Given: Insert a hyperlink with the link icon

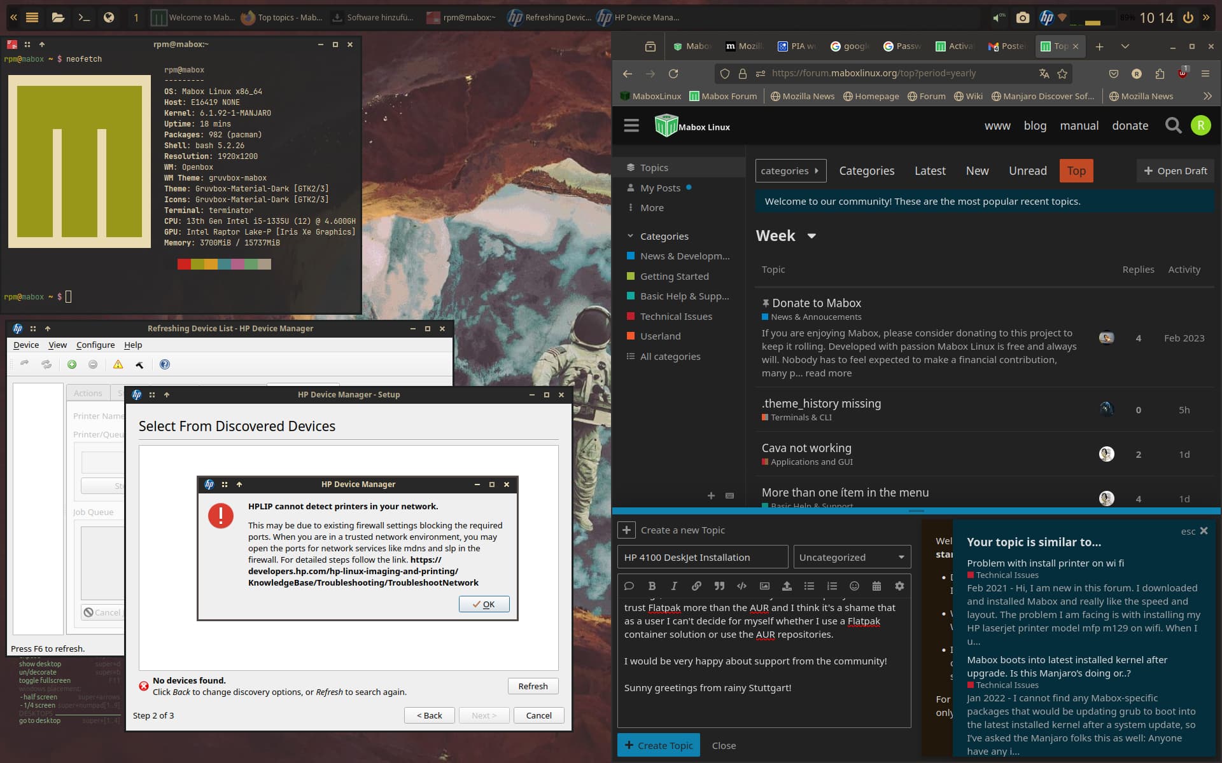Looking at the screenshot, I should (696, 586).
